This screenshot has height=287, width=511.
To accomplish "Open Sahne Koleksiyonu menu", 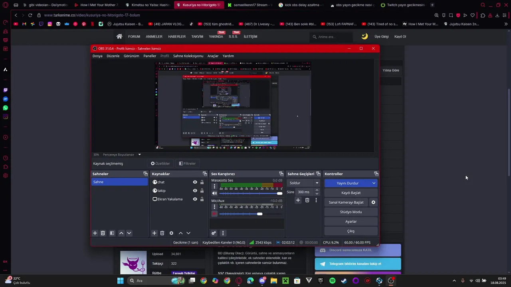I will (188, 56).
